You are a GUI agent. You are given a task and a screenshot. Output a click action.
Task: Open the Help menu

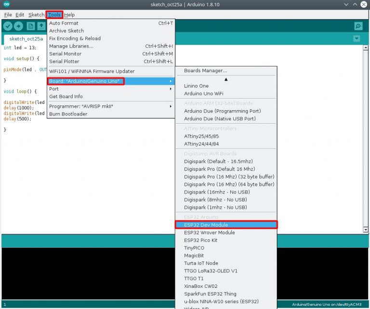pos(69,14)
